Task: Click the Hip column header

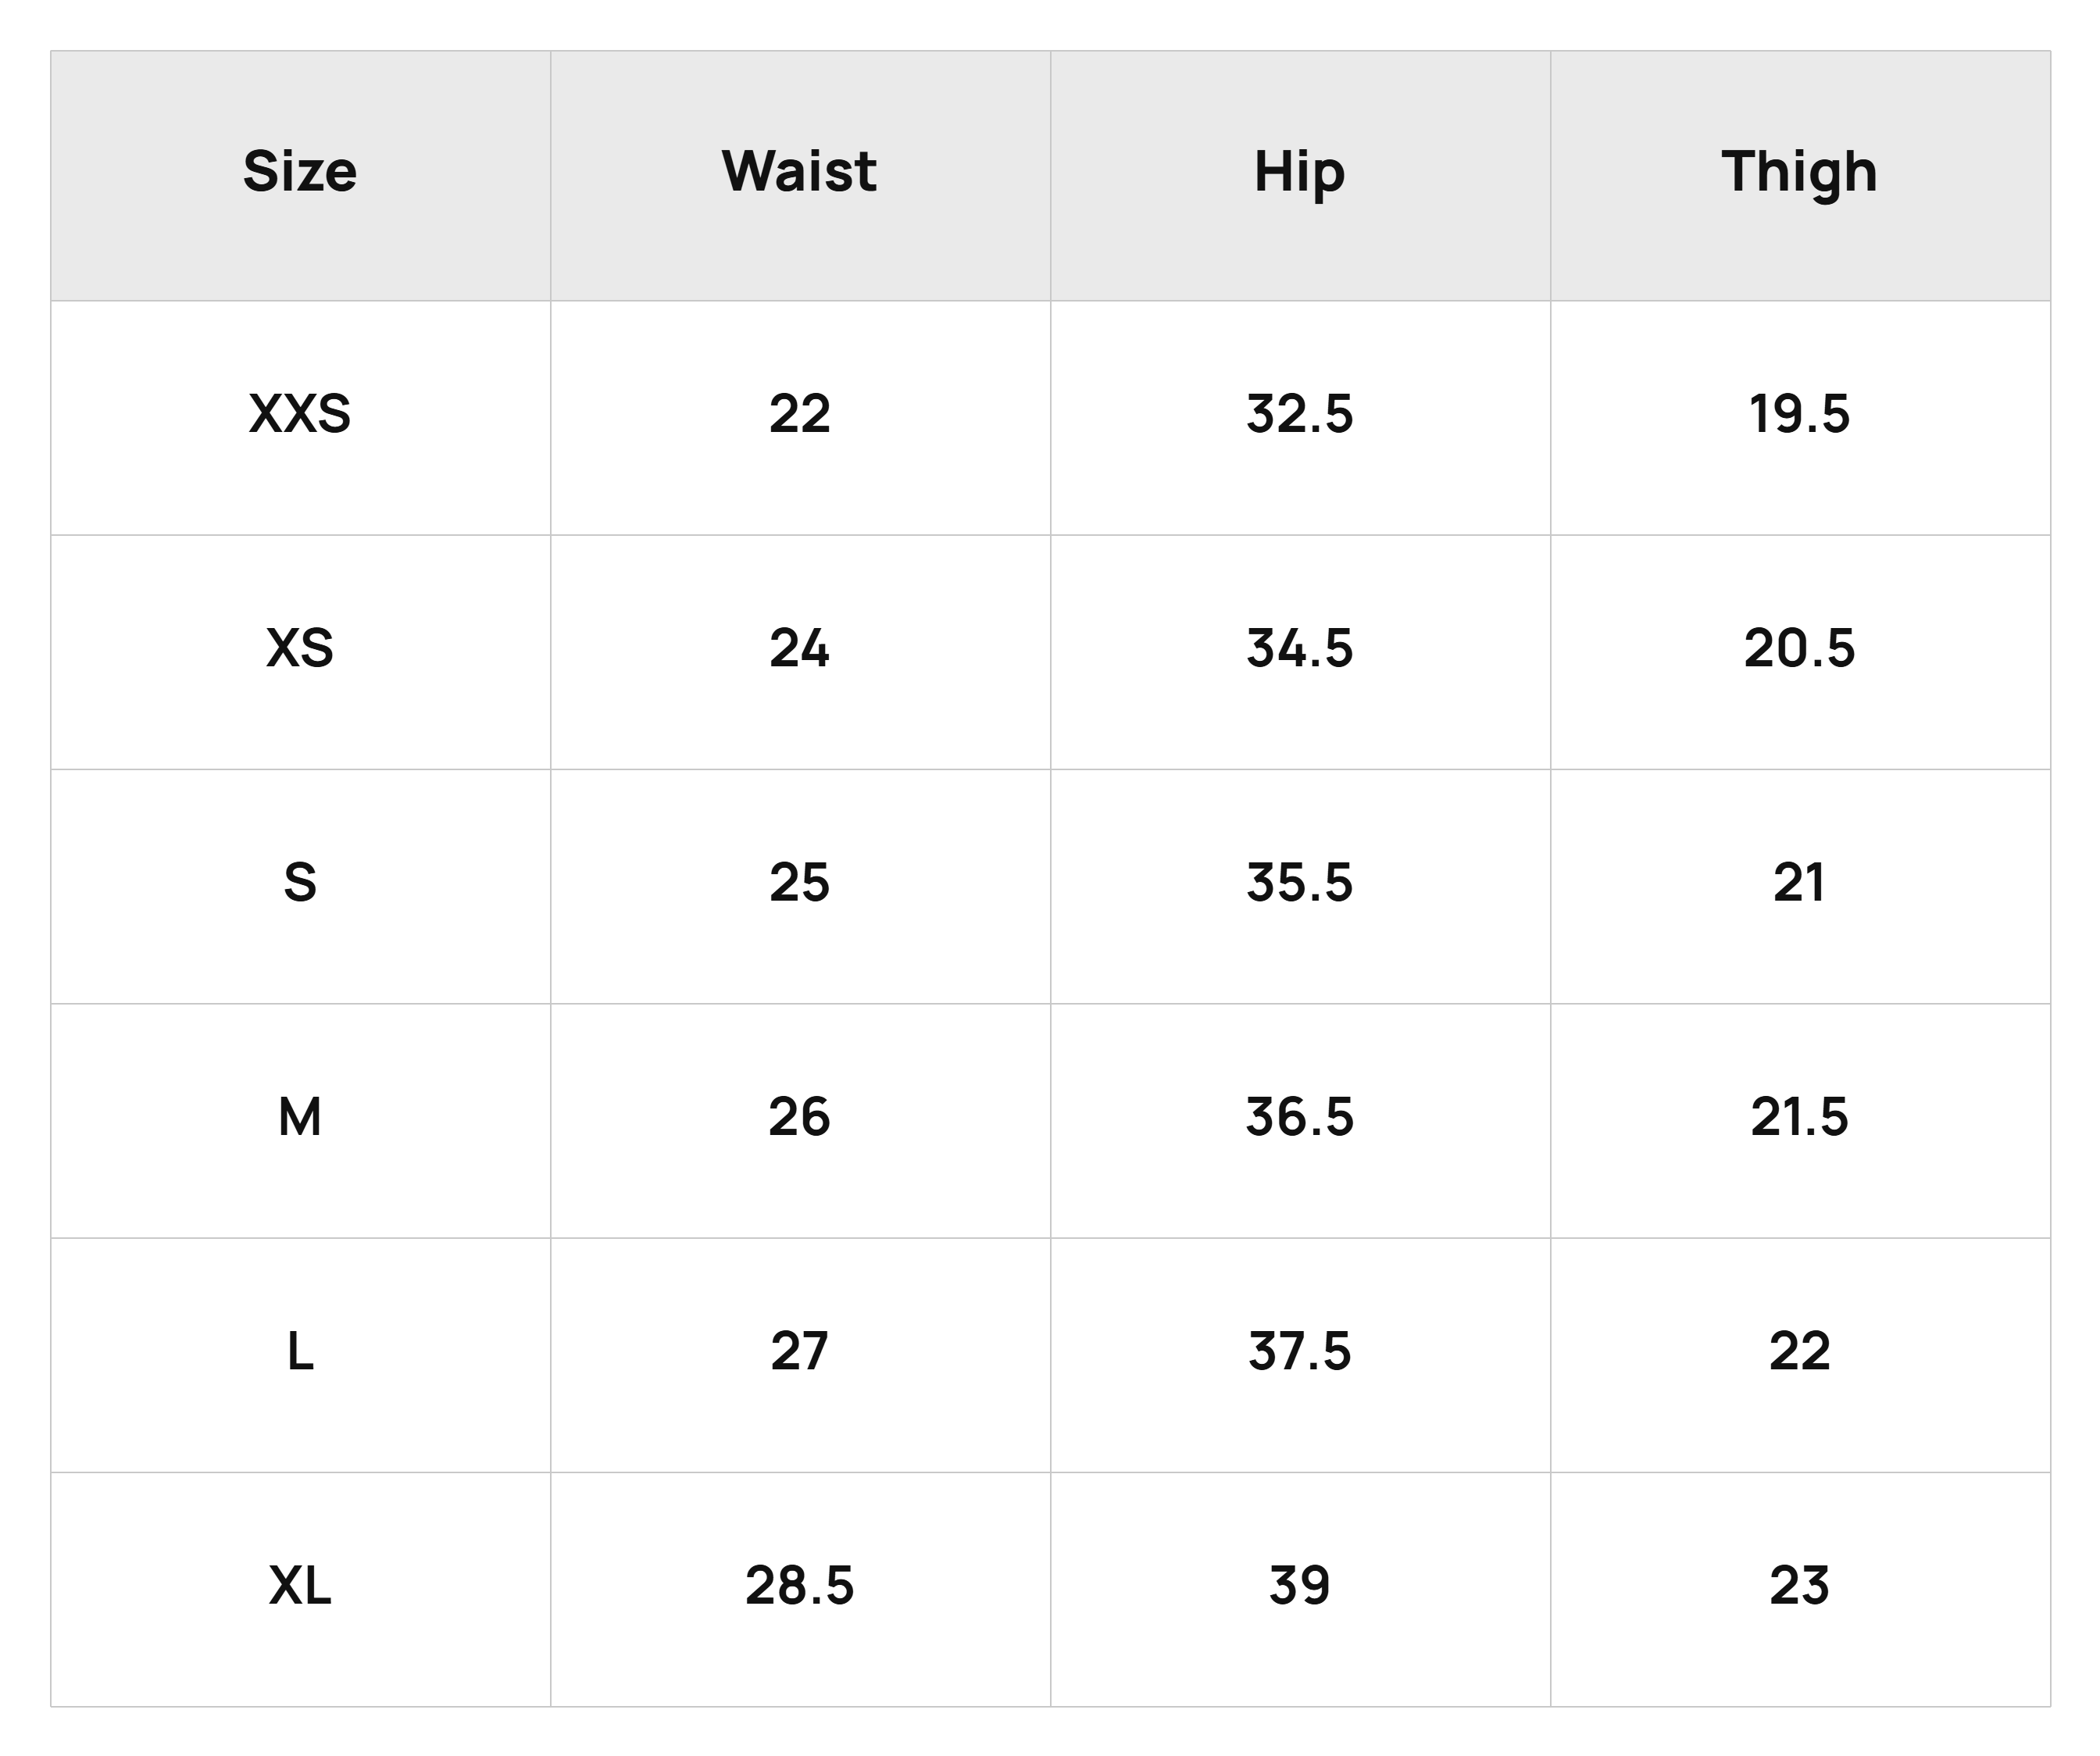Action: pos(1300,175)
